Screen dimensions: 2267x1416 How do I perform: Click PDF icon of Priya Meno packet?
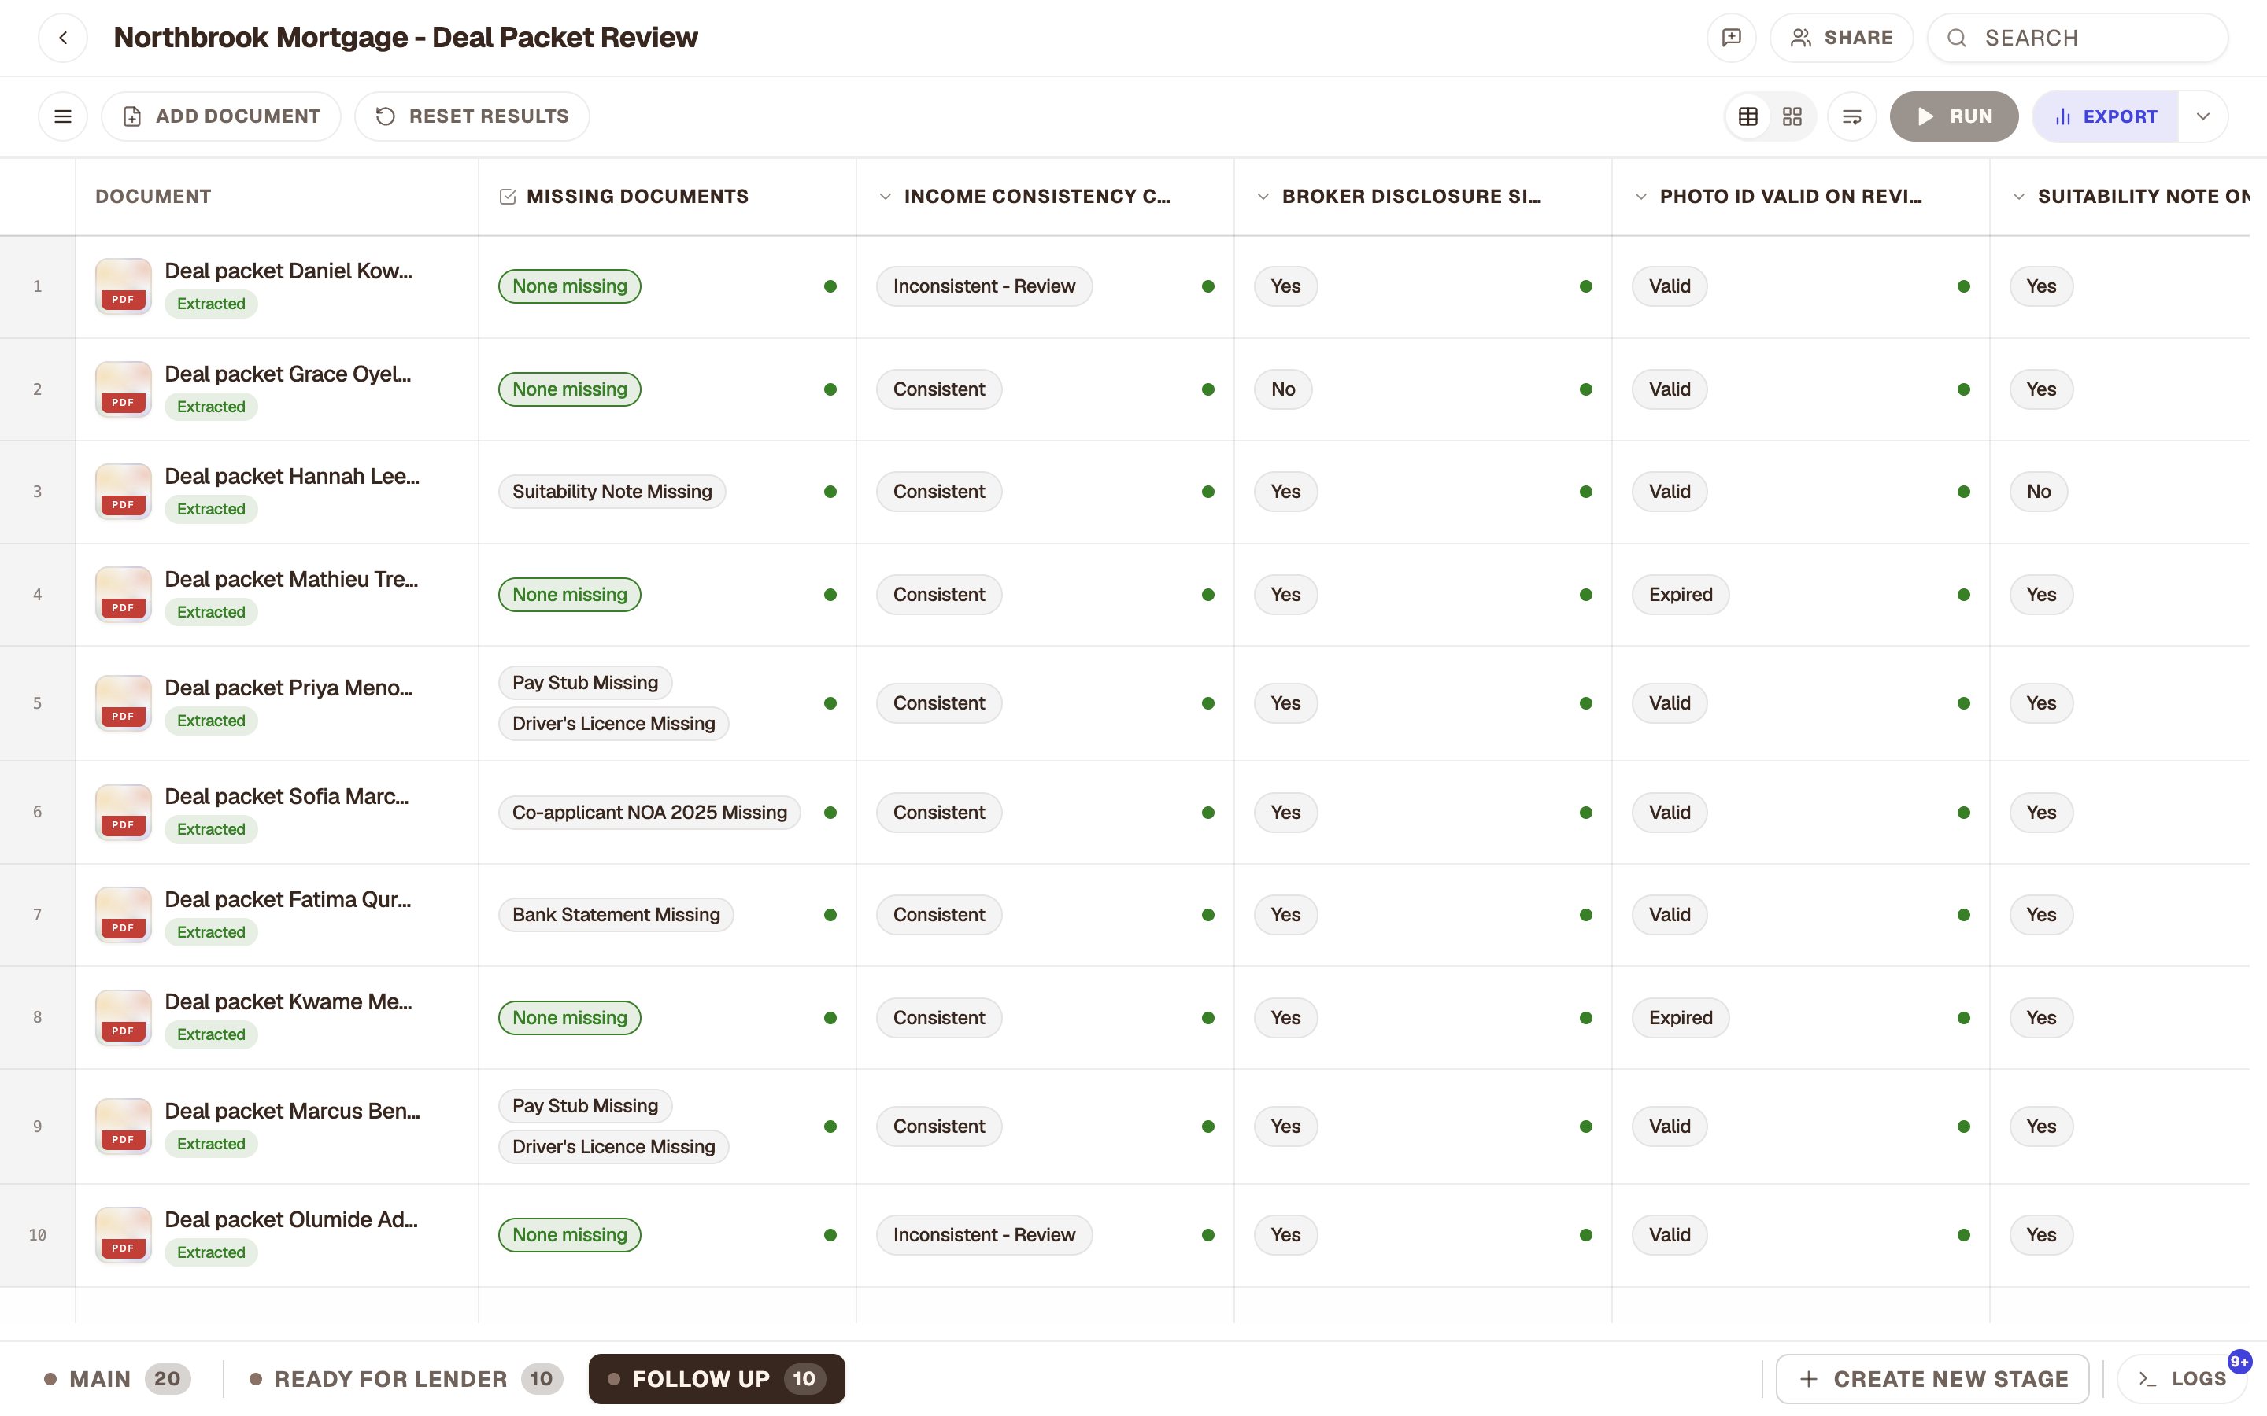click(123, 702)
